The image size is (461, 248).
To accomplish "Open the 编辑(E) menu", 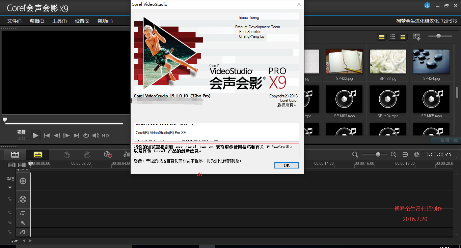I will (x=37, y=21).
